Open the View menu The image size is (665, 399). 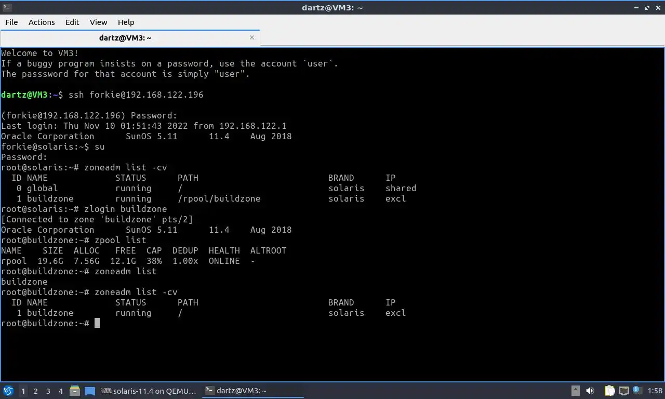click(x=98, y=22)
